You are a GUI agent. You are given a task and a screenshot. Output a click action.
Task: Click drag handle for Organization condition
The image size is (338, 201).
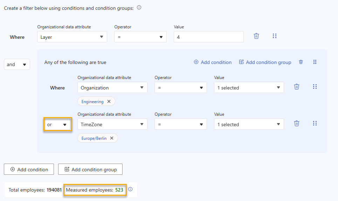click(315, 87)
